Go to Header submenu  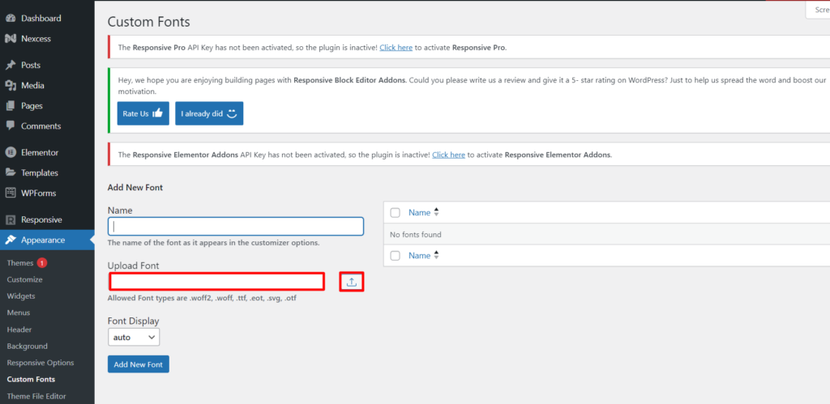coord(19,330)
